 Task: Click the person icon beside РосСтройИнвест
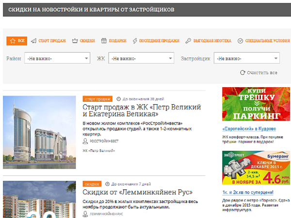(85, 141)
